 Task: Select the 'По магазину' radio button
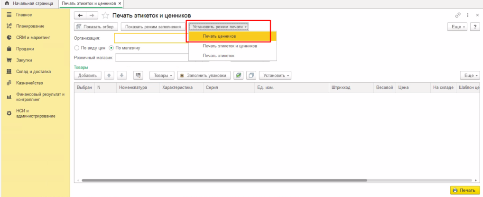point(111,48)
